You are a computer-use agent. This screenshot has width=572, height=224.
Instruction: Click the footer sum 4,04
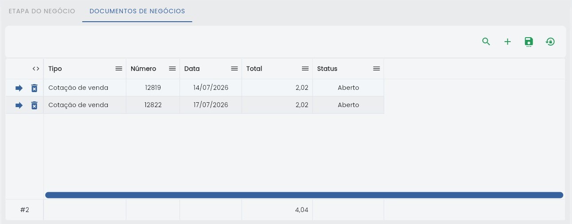point(302,210)
